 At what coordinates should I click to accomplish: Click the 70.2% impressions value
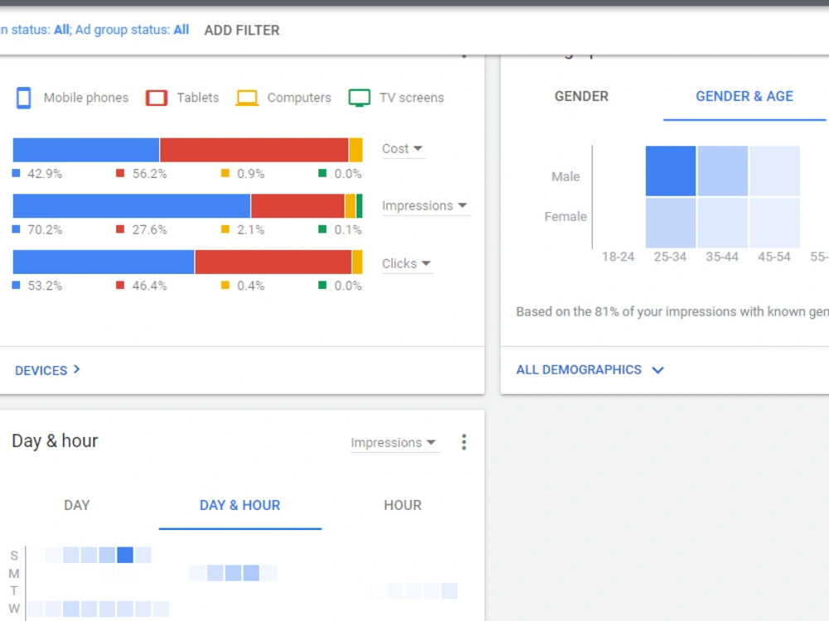click(x=45, y=229)
